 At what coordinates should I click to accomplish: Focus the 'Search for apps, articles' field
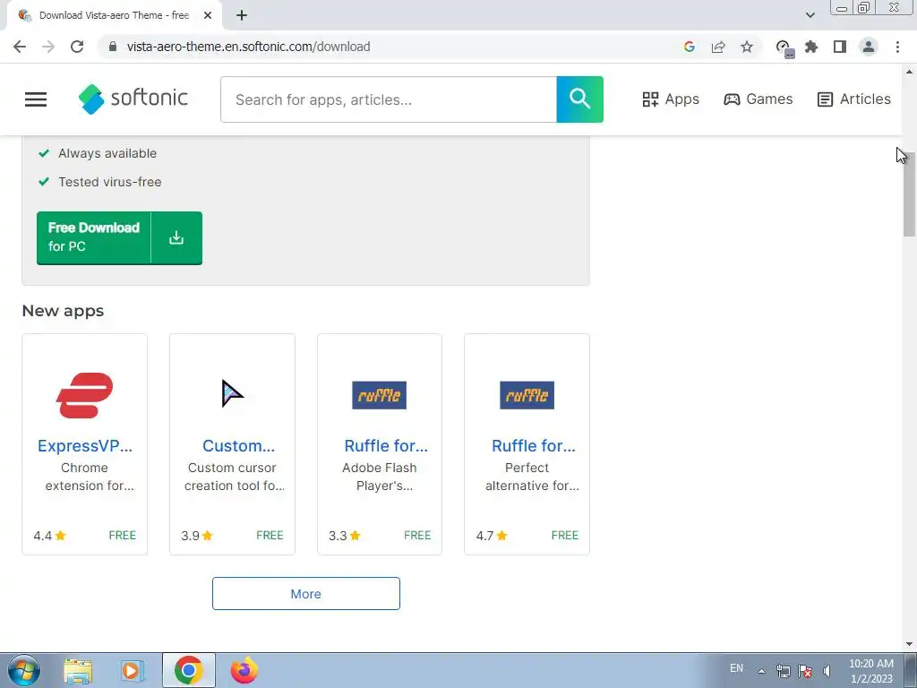click(389, 99)
